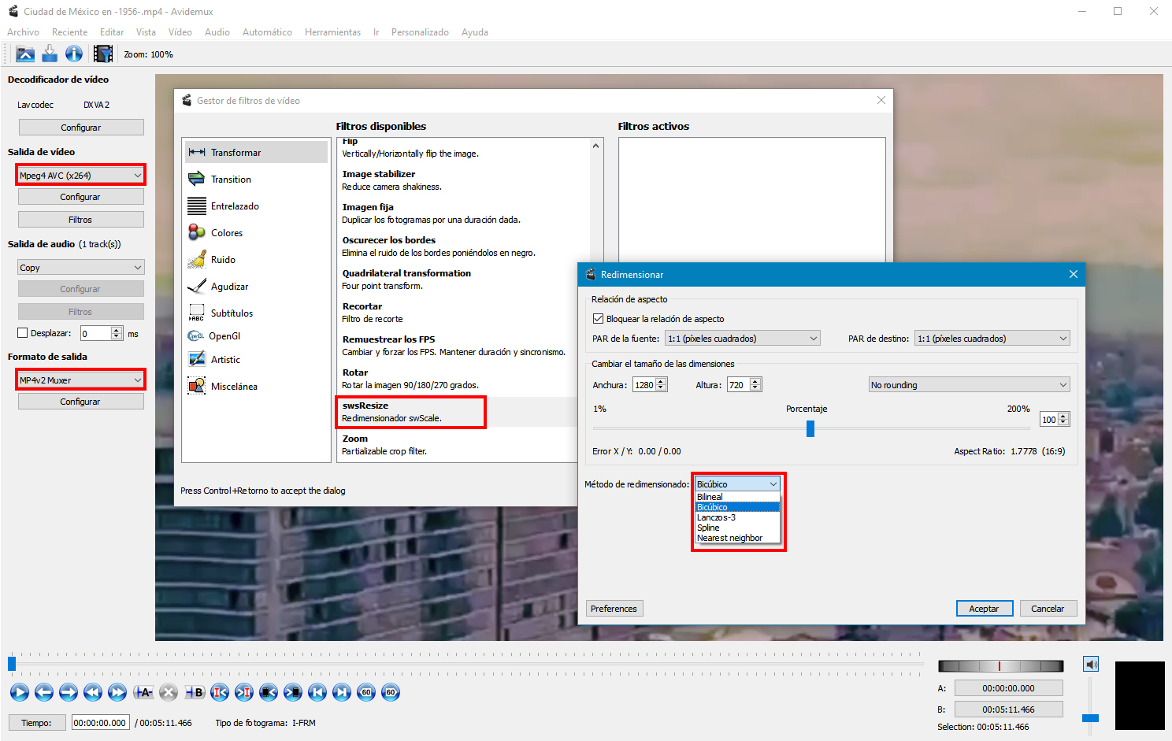The width and height of the screenshot is (1172, 741).
Task: Skip forward 60 seconds
Action: click(x=391, y=692)
